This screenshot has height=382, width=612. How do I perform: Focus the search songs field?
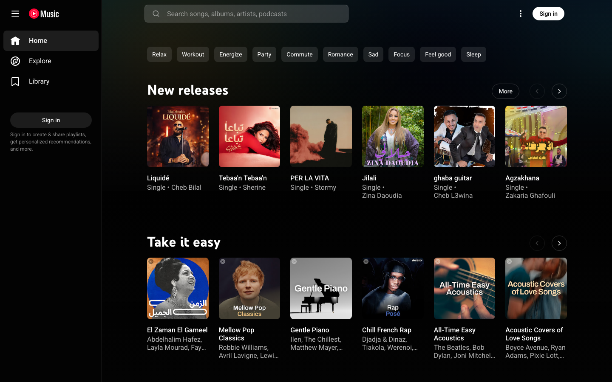(246, 14)
